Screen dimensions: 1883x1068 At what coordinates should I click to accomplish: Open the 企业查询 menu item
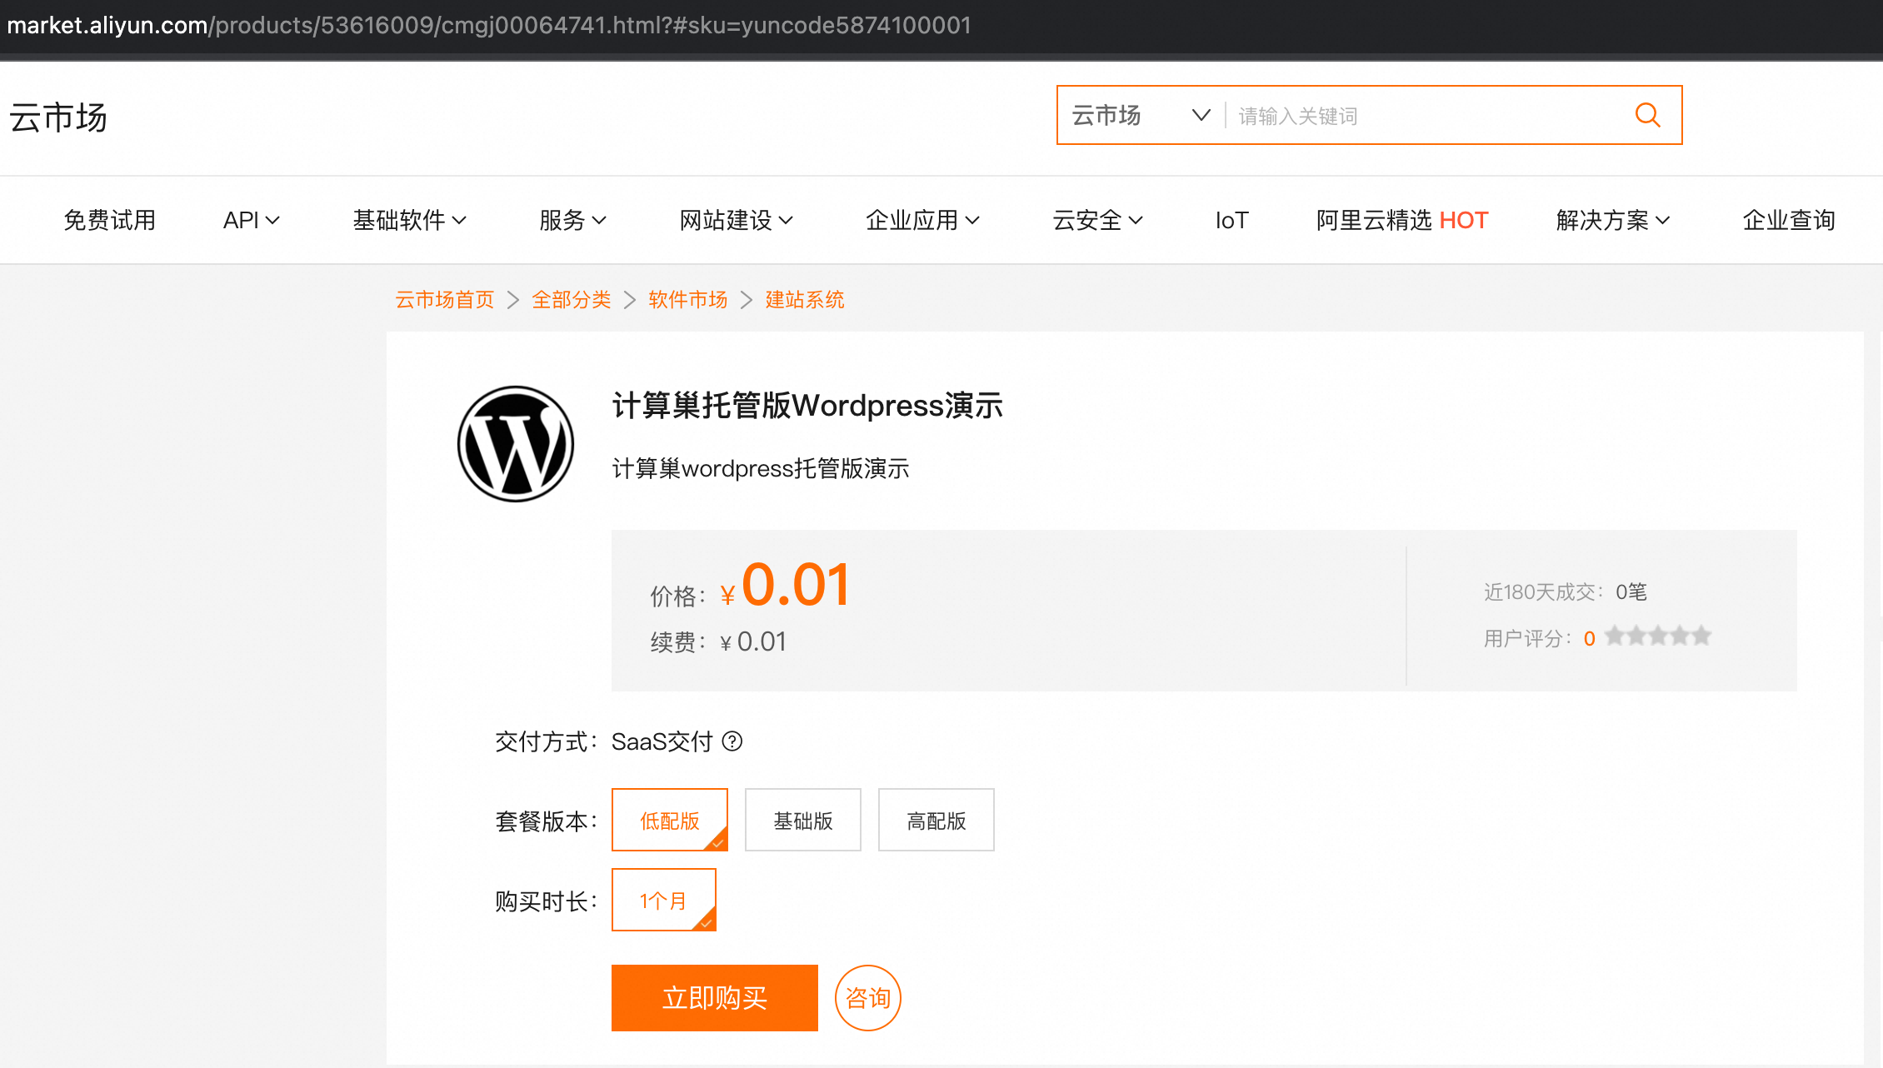coord(1789,220)
